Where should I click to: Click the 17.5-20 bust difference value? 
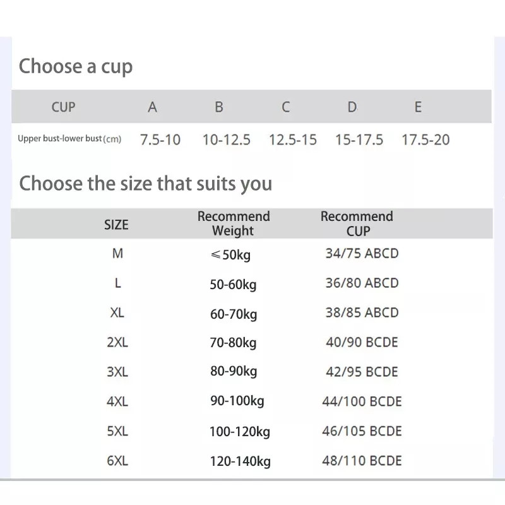click(x=425, y=140)
